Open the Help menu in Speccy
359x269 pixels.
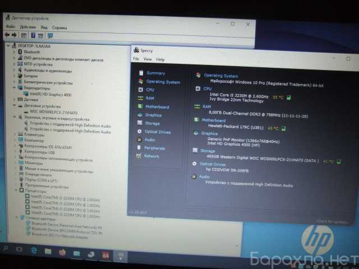160,59
